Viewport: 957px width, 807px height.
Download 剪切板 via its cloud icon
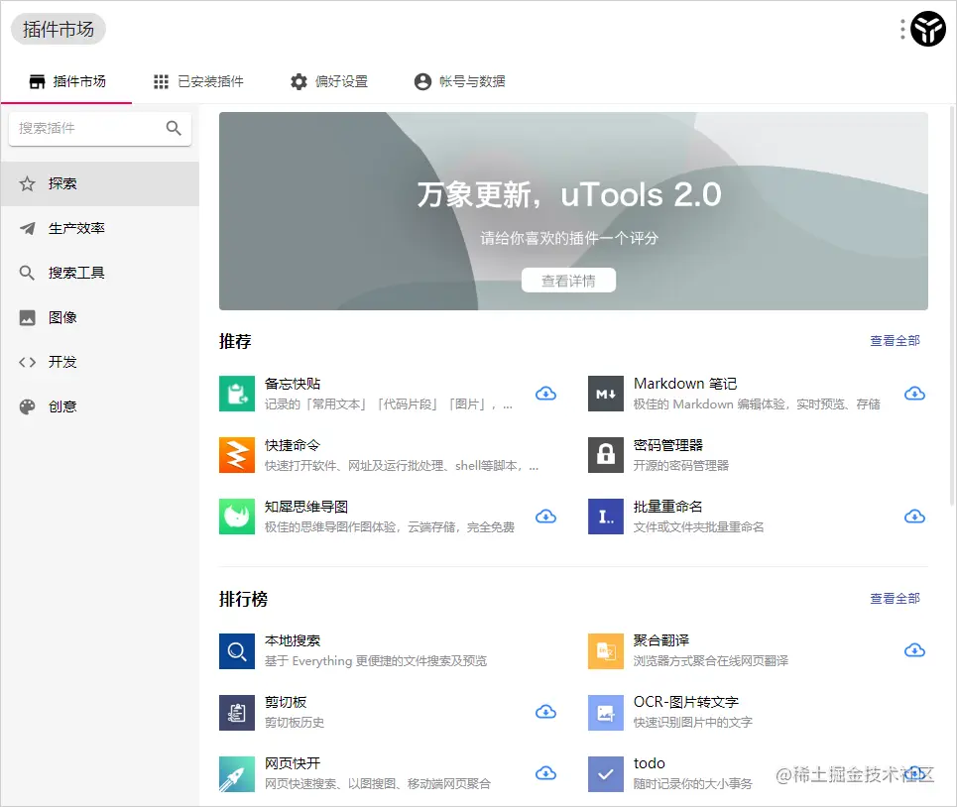545,712
